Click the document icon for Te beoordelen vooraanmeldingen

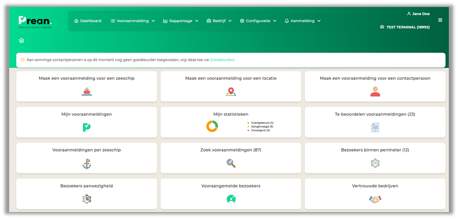coord(375,127)
